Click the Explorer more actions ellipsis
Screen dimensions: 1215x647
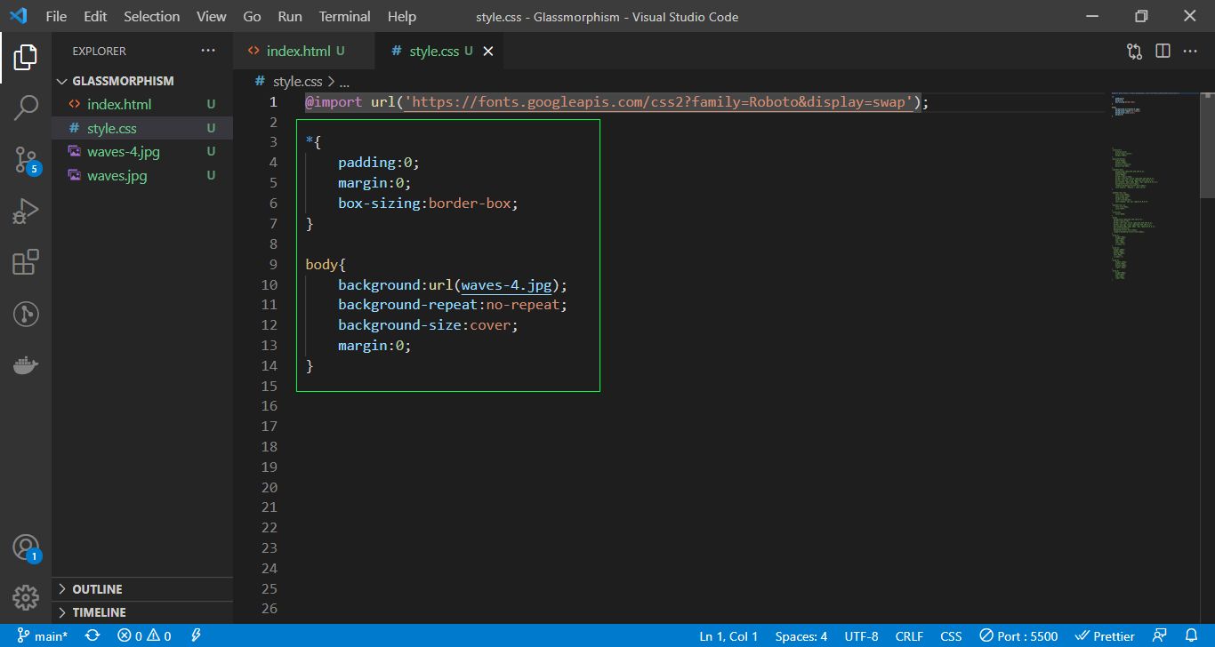tap(208, 51)
